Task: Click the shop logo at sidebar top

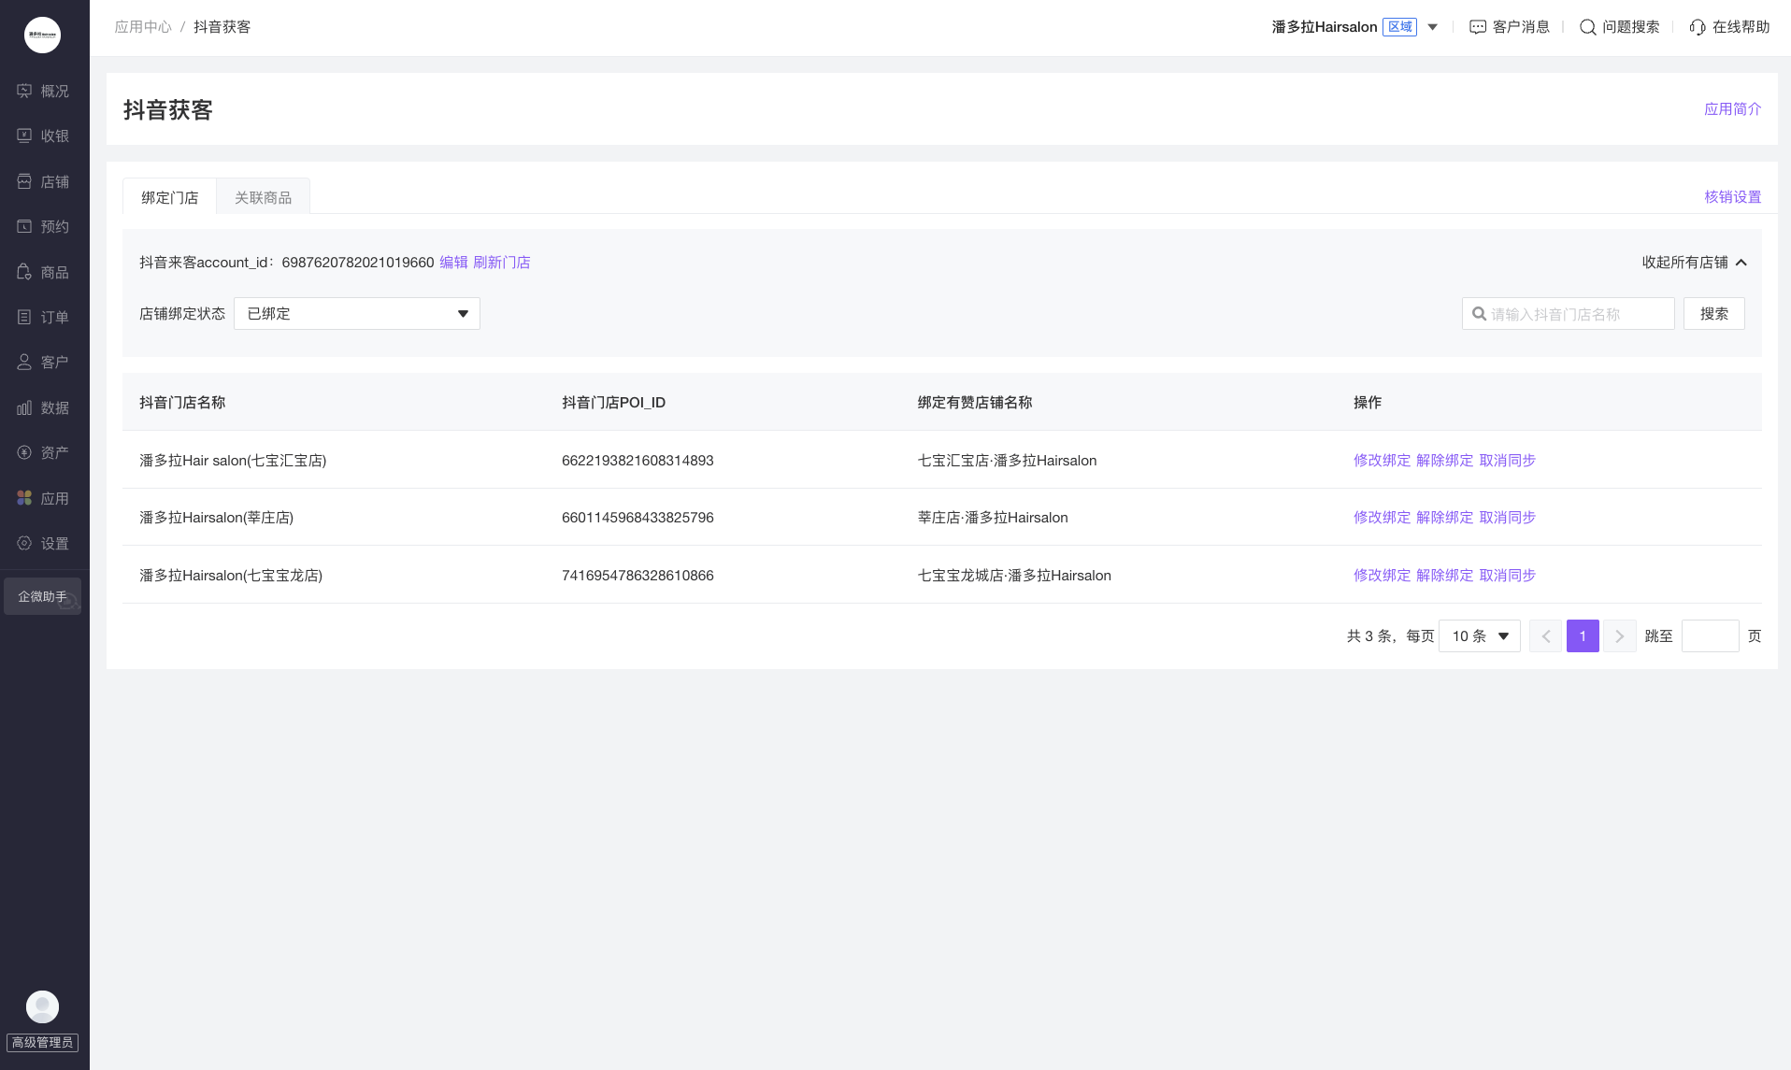Action: pyautogui.click(x=42, y=35)
